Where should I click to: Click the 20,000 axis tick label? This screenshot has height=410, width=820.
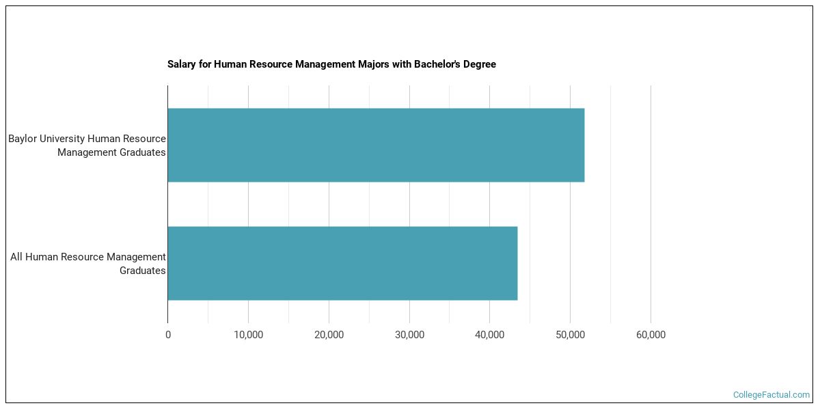(x=329, y=334)
